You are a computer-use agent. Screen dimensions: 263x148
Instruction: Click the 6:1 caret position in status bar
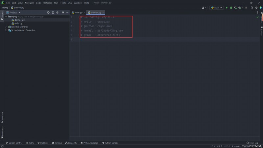(213, 146)
